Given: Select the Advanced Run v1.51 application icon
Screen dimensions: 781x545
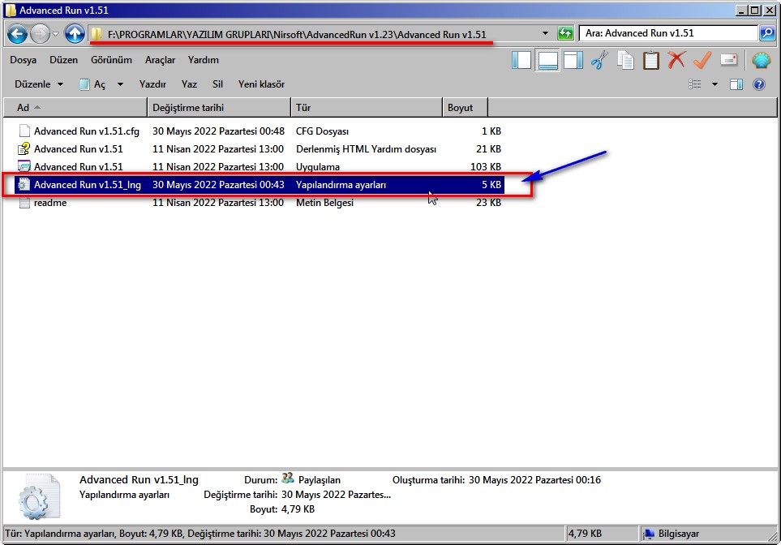Looking at the screenshot, I should 24,166.
